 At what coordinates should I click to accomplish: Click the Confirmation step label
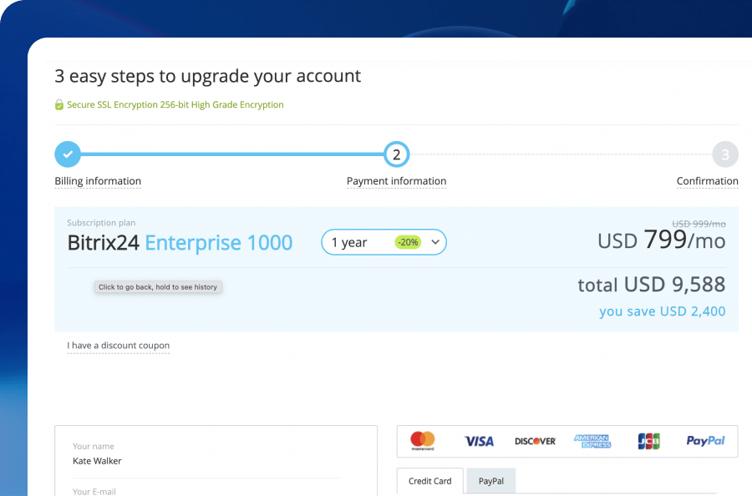pos(707,181)
